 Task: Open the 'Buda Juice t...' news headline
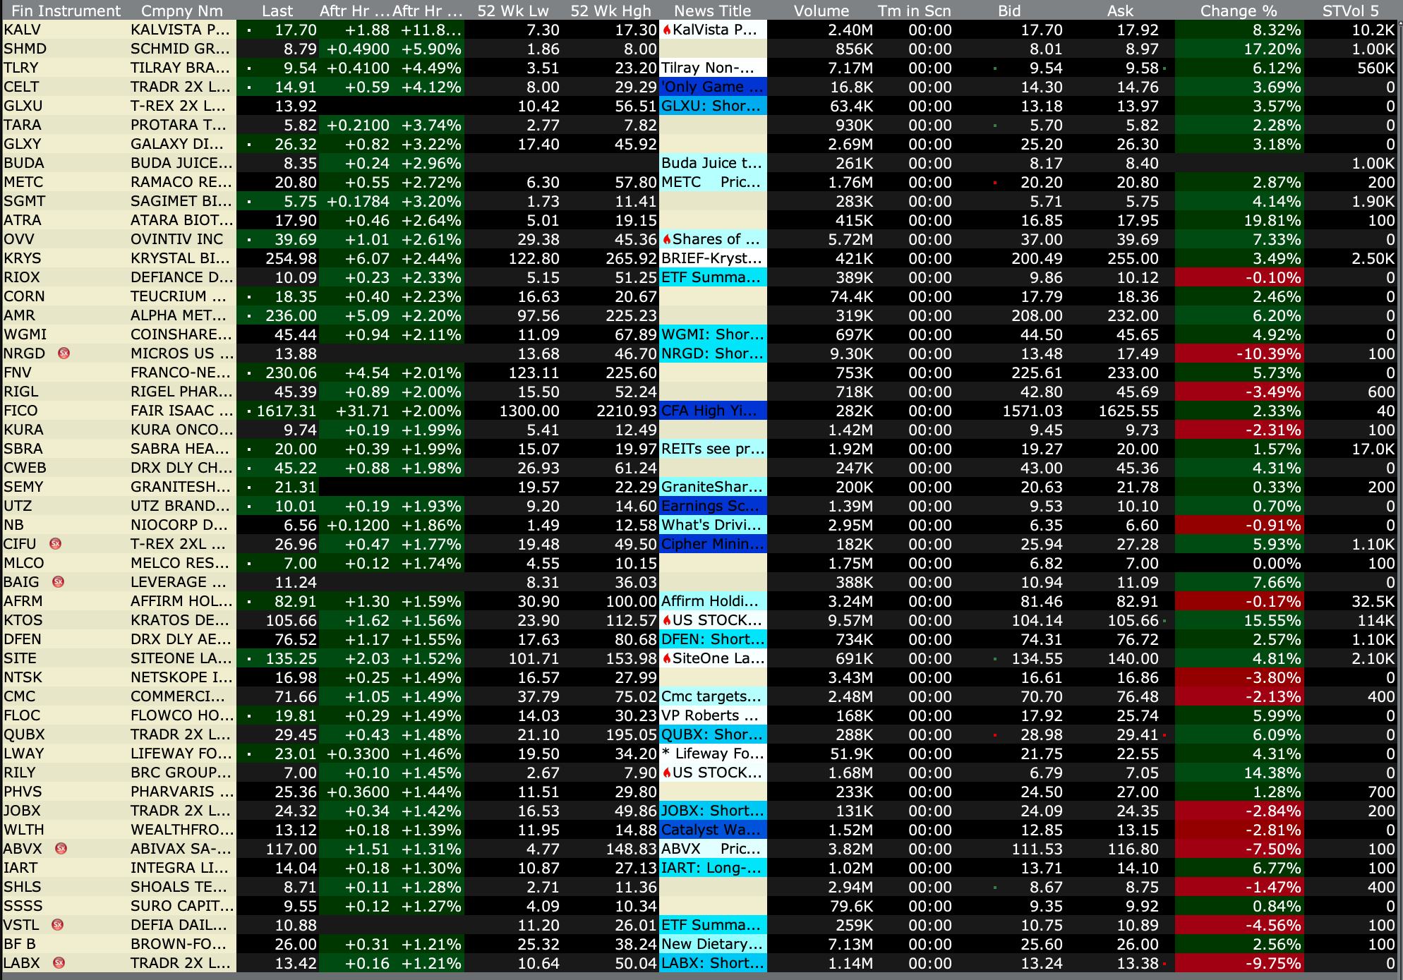pyautogui.click(x=711, y=163)
